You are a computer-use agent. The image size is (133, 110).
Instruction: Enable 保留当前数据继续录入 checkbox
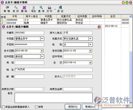pos(3,107)
